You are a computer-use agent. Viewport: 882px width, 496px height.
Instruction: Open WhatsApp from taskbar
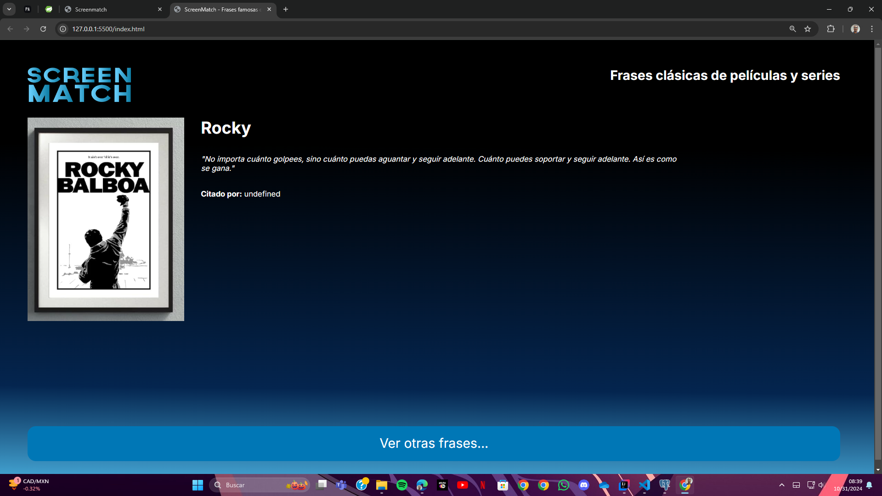tap(564, 485)
